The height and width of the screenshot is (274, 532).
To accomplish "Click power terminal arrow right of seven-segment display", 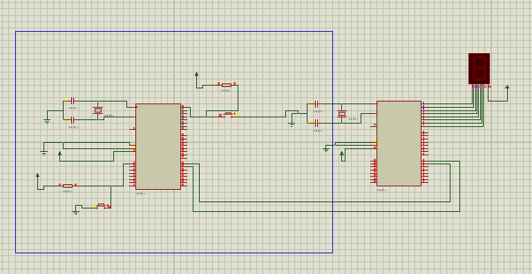I will coord(507,88).
